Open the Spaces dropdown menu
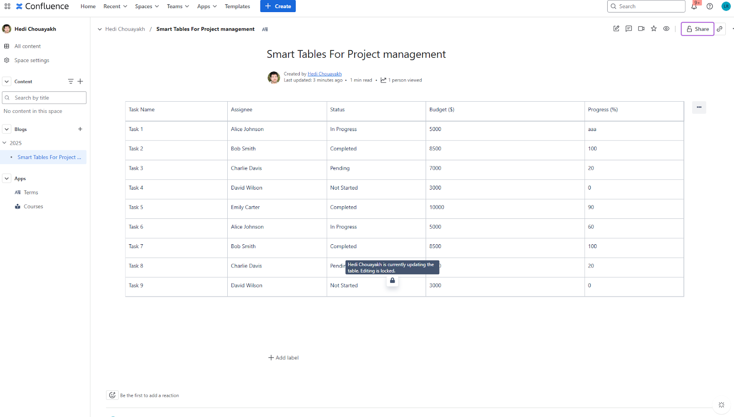 tap(147, 6)
